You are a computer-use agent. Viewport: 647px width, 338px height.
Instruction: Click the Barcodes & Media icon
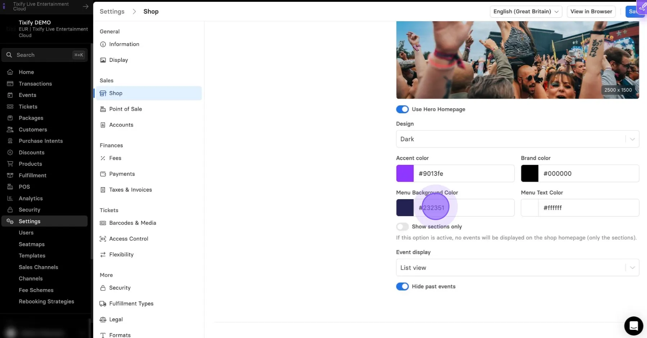[x=103, y=223]
